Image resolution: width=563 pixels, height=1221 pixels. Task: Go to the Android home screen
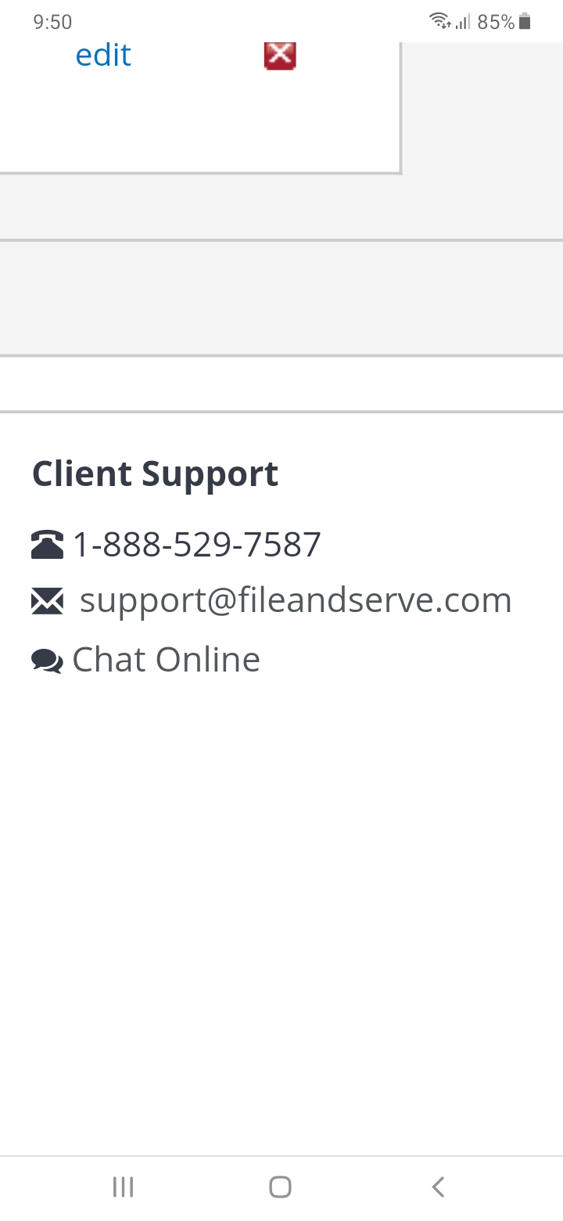point(281,1187)
